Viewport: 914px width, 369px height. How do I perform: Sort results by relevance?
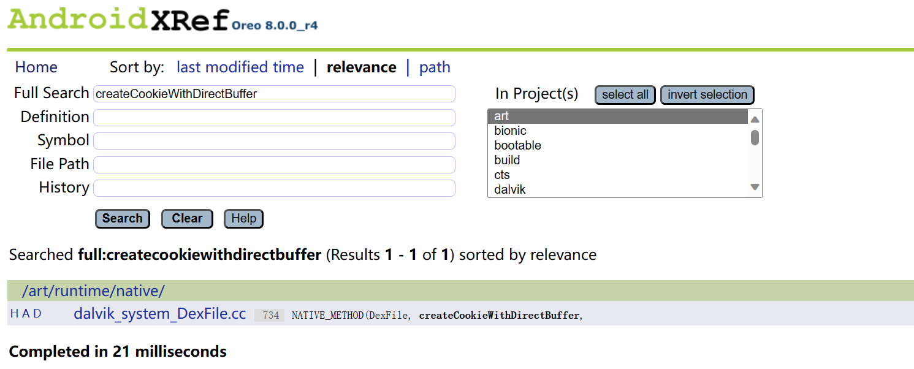362,67
